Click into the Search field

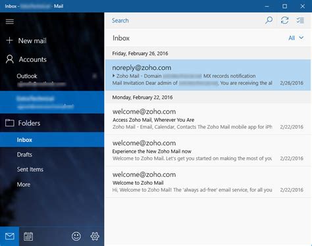tap(184, 20)
